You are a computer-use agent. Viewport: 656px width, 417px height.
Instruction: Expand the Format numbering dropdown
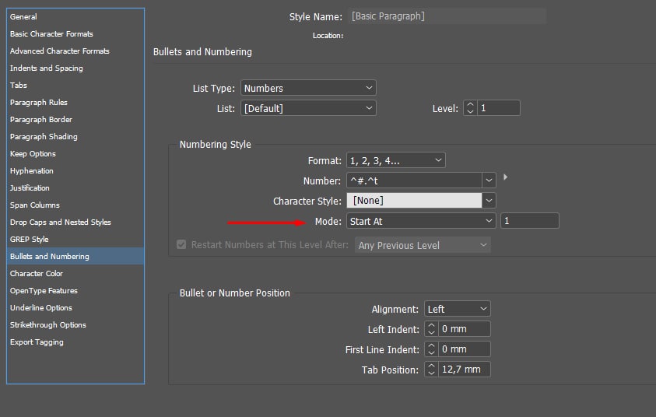395,161
